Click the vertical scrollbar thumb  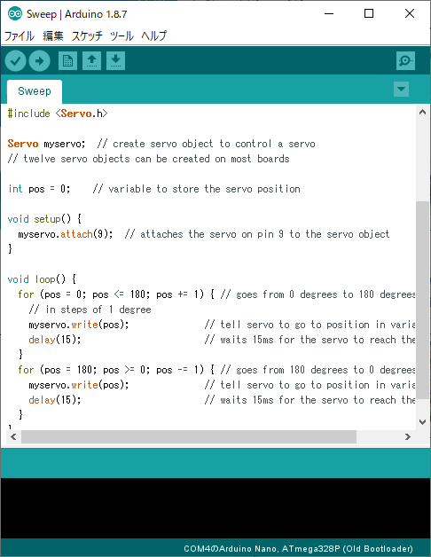[422, 300]
